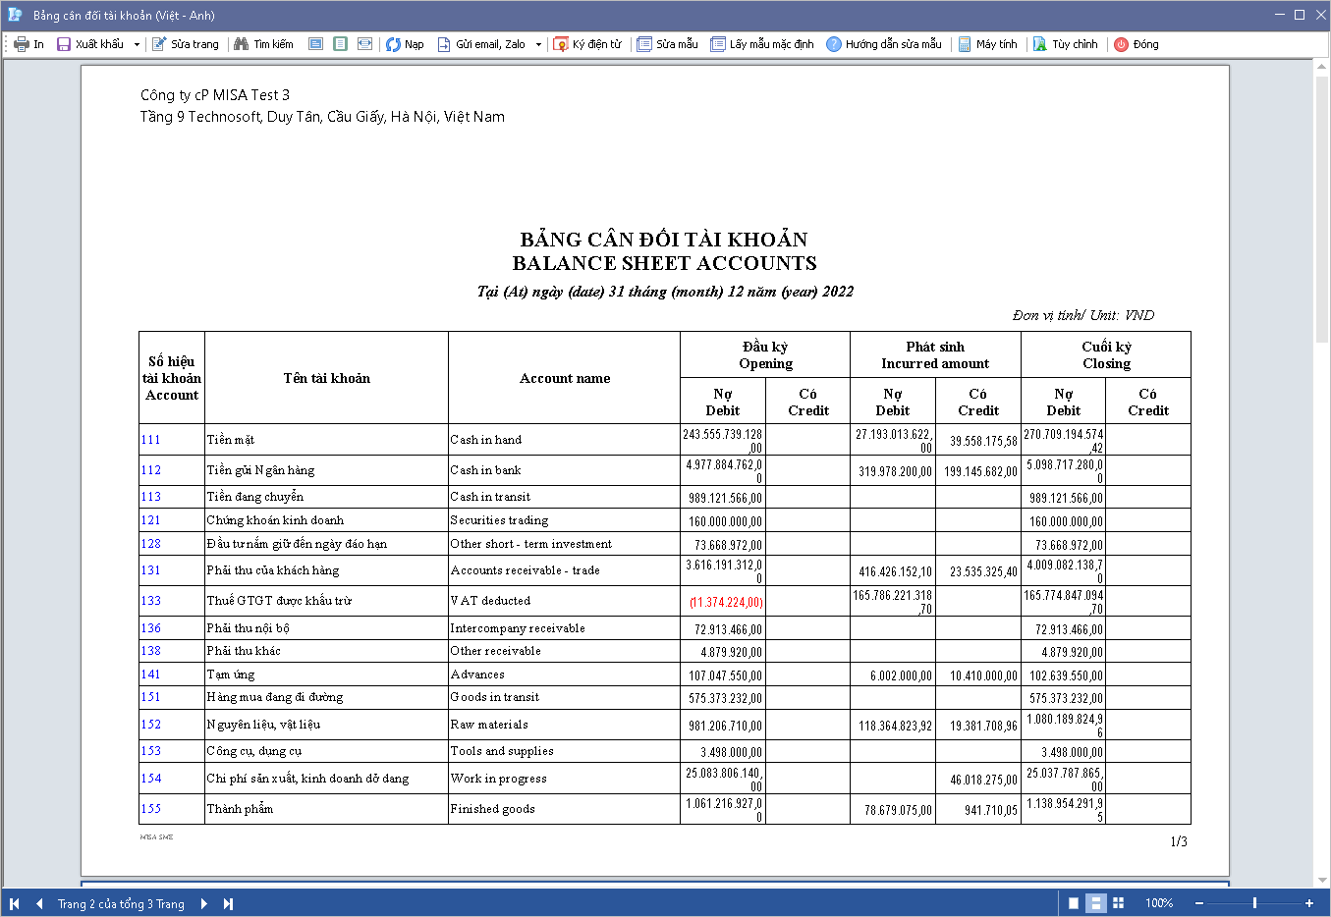Viewport: 1331px width, 917px height.
Task: Click the Hướng dẫn sửa mẫu help icon
Action: pyautogui.click(x=834, y=44)
